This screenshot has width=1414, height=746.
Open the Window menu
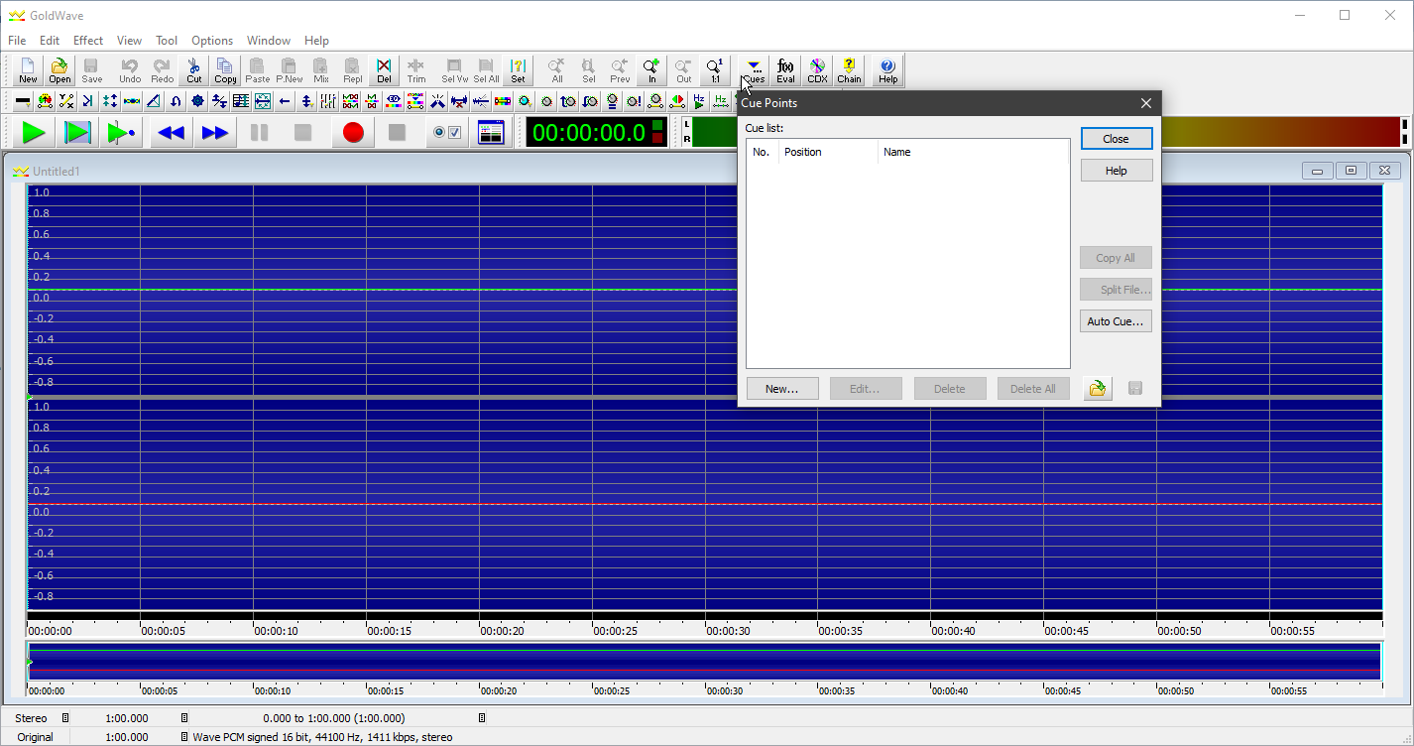click(269, 41)
